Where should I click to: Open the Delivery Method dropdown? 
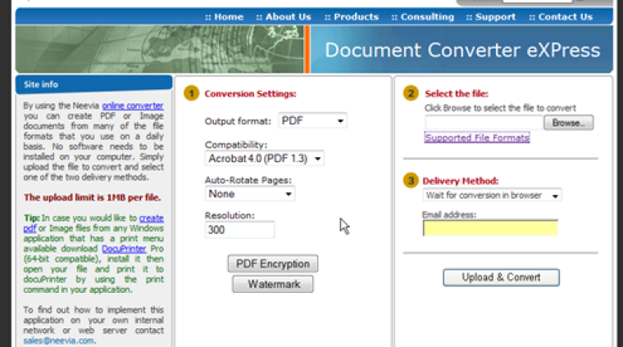pyautogui.click(x=493, y=195)
